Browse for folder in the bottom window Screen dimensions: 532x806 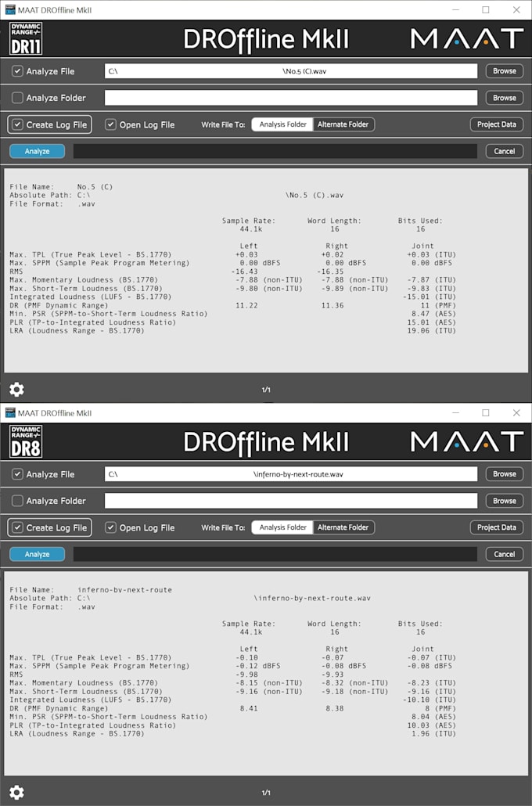pos(505,501)
